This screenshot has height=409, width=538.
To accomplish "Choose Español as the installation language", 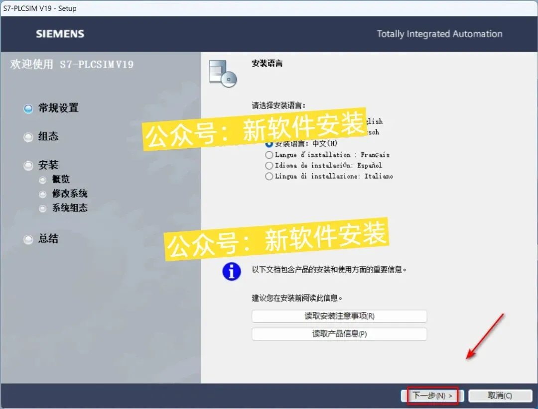I will point(269,166).
